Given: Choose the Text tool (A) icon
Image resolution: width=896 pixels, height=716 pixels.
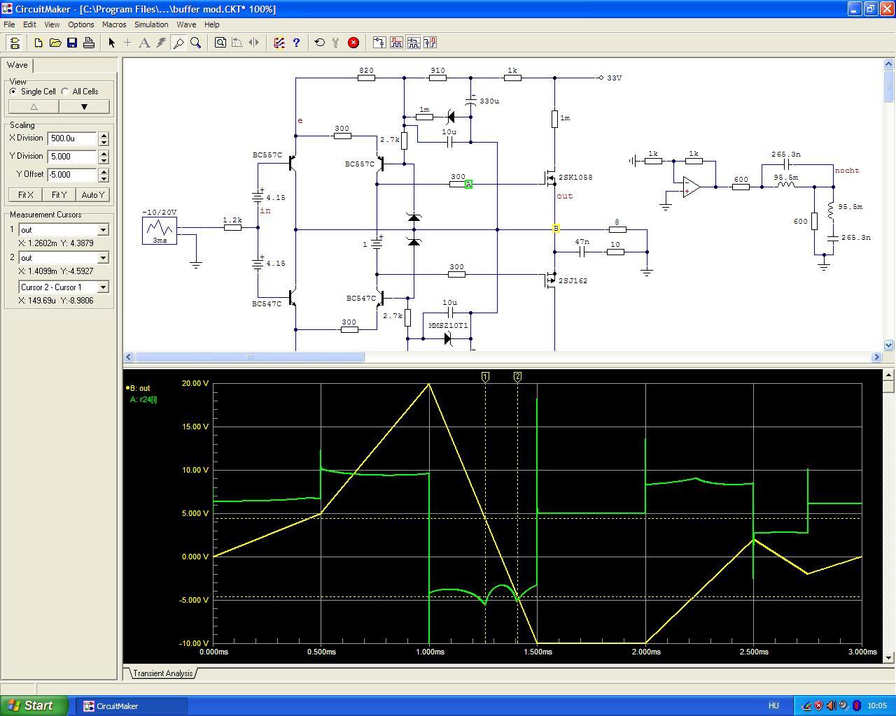Looking at the screenshot, I should (x=144, y=43).
